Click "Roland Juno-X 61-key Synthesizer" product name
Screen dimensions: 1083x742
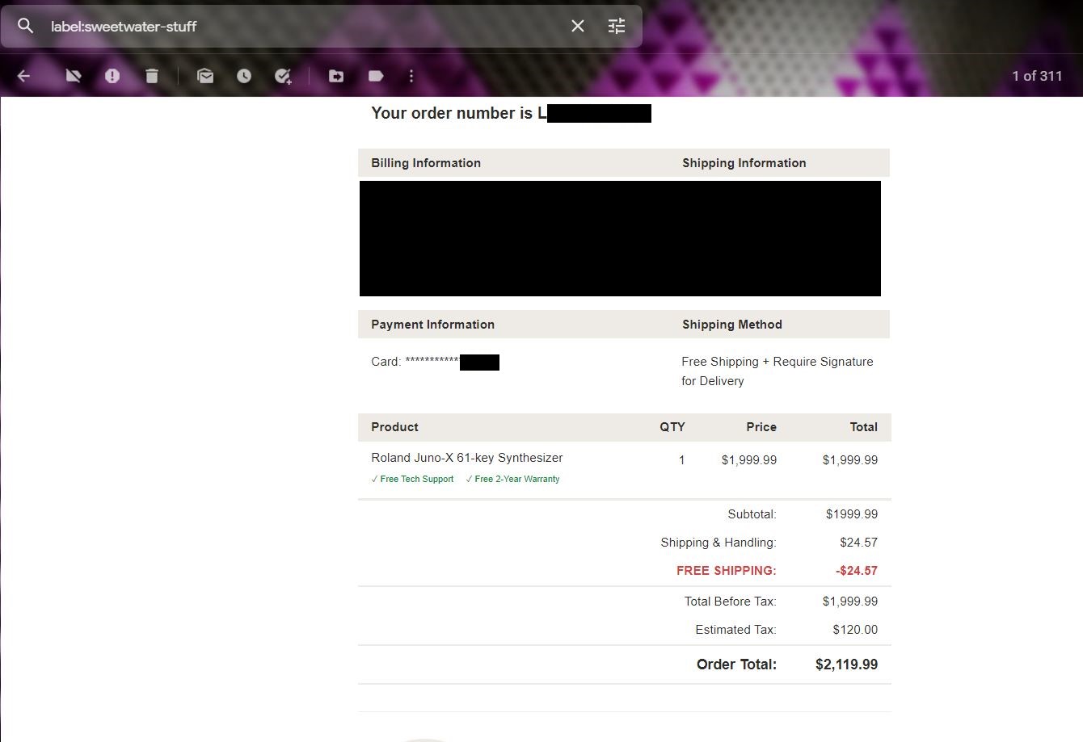[x=467, y=458]
